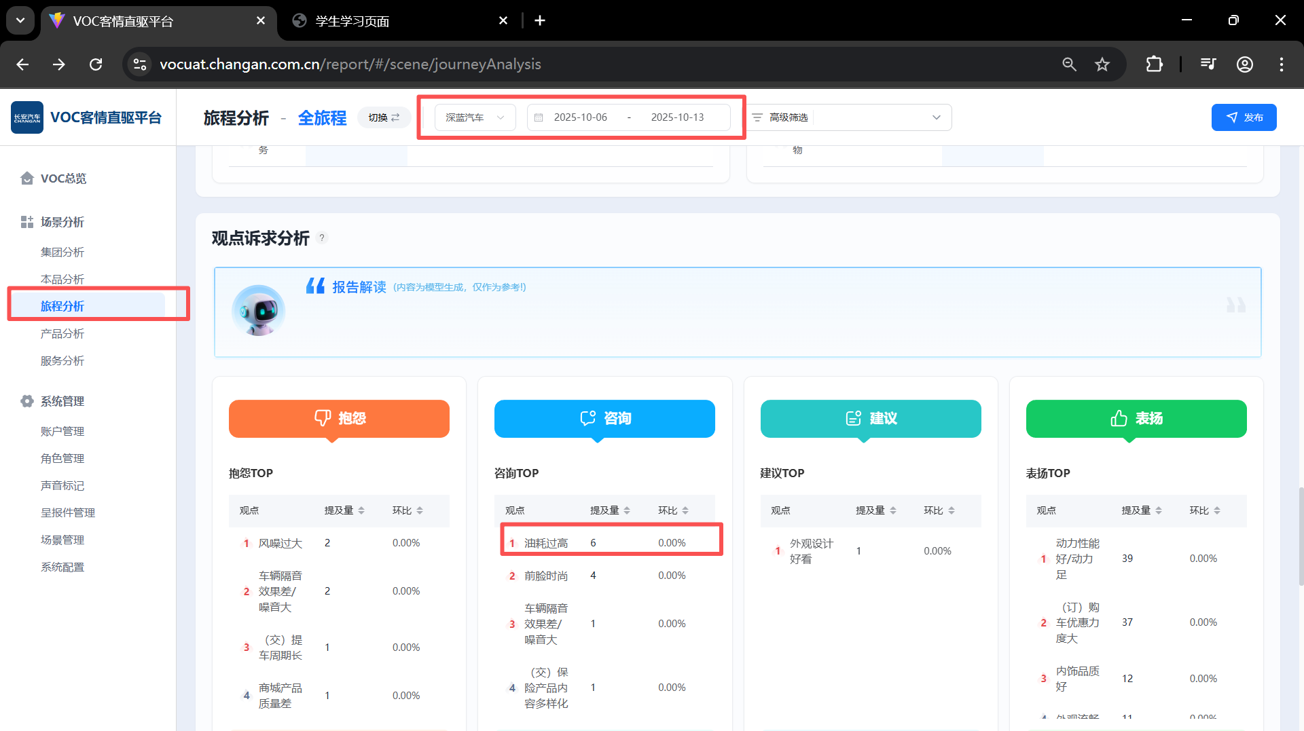1304x731 pixels.
Task: Click the zoom magnifier icon in address bar
Action: [x=1069, y=64]
